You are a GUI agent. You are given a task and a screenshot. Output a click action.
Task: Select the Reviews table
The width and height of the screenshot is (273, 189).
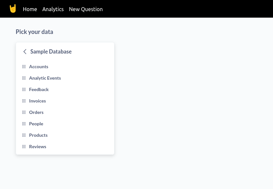tap(37, 147)
